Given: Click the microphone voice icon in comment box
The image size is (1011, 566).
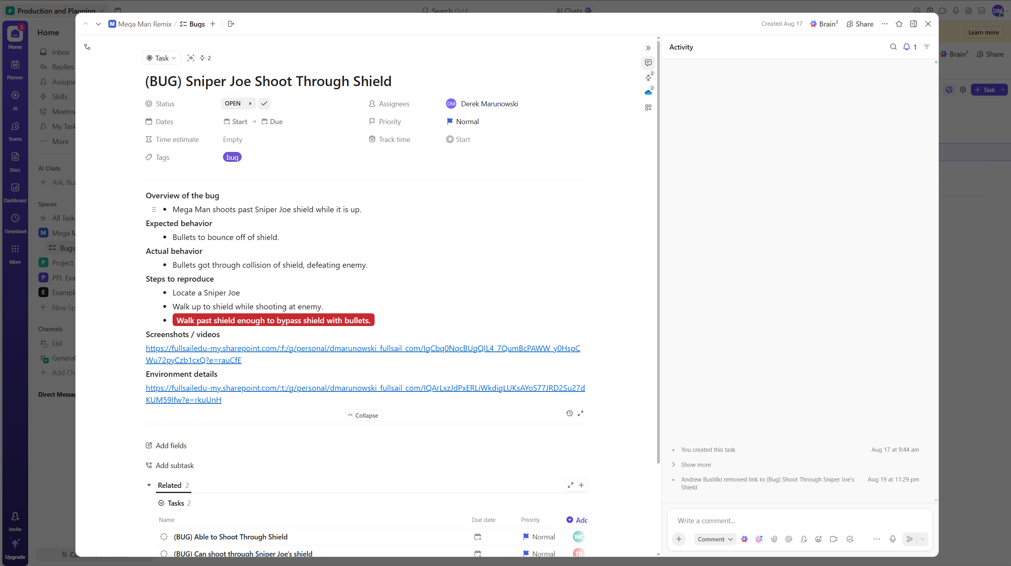Looking at the screenshot, I should [x=892, y=539].
